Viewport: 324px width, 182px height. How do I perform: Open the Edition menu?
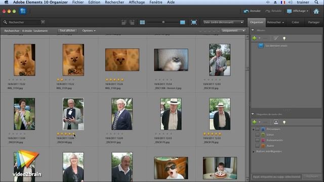(94, 2)
